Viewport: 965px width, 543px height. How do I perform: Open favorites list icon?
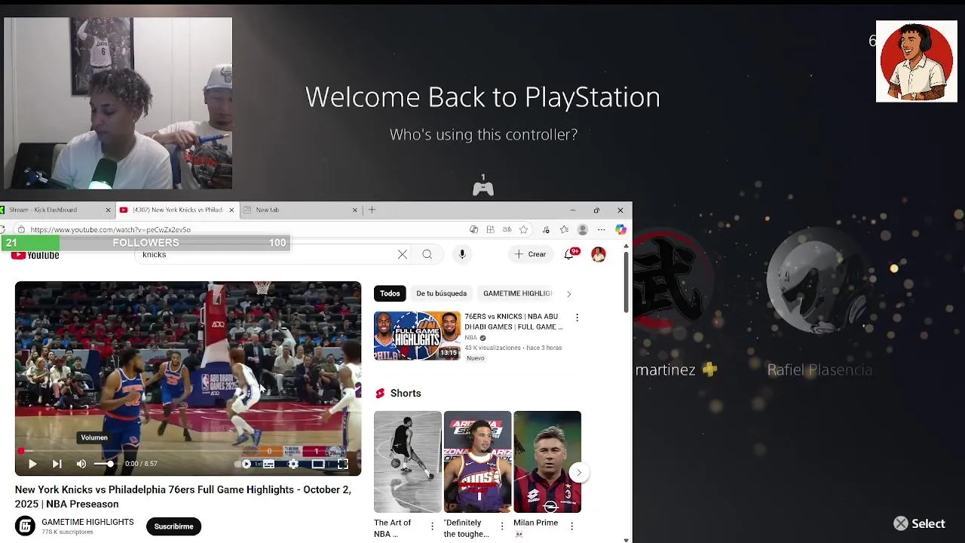(x=564, y=229)
